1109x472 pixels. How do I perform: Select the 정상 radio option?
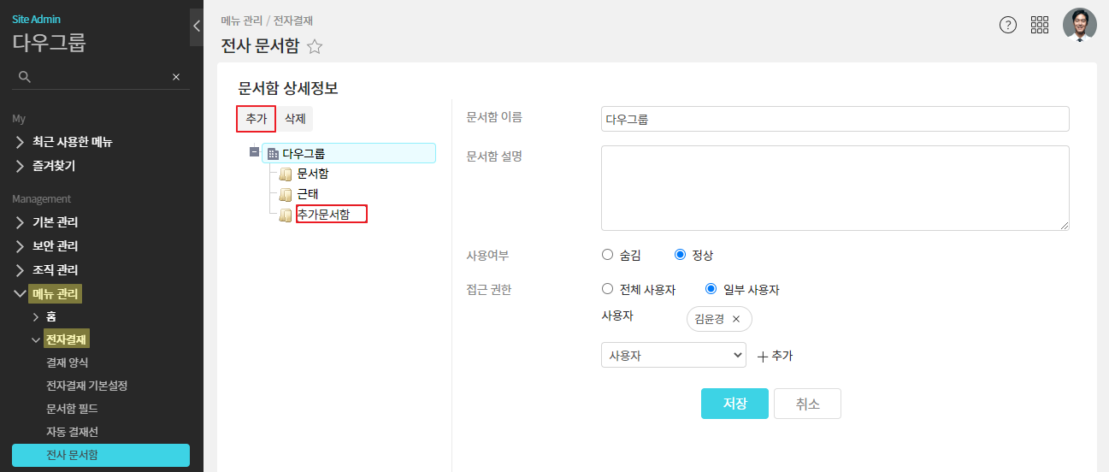[681, 255]
